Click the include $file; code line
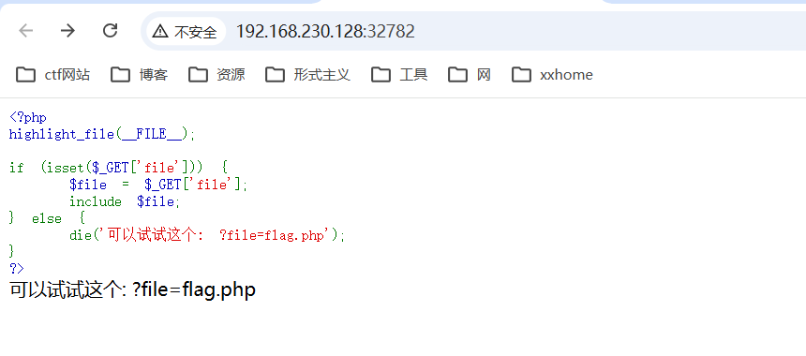The height and width of the screenshot is (356, 806). (125, 201)
